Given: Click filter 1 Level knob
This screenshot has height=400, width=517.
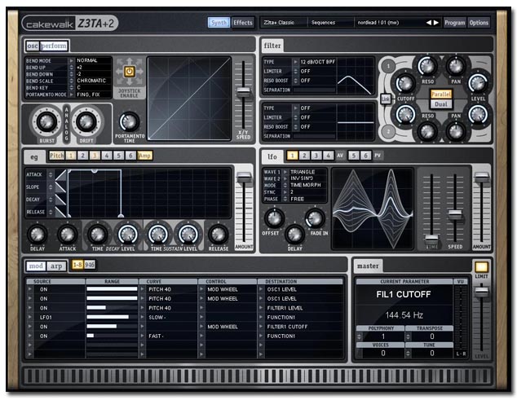Looking at the screenshot, I should 478,83.
